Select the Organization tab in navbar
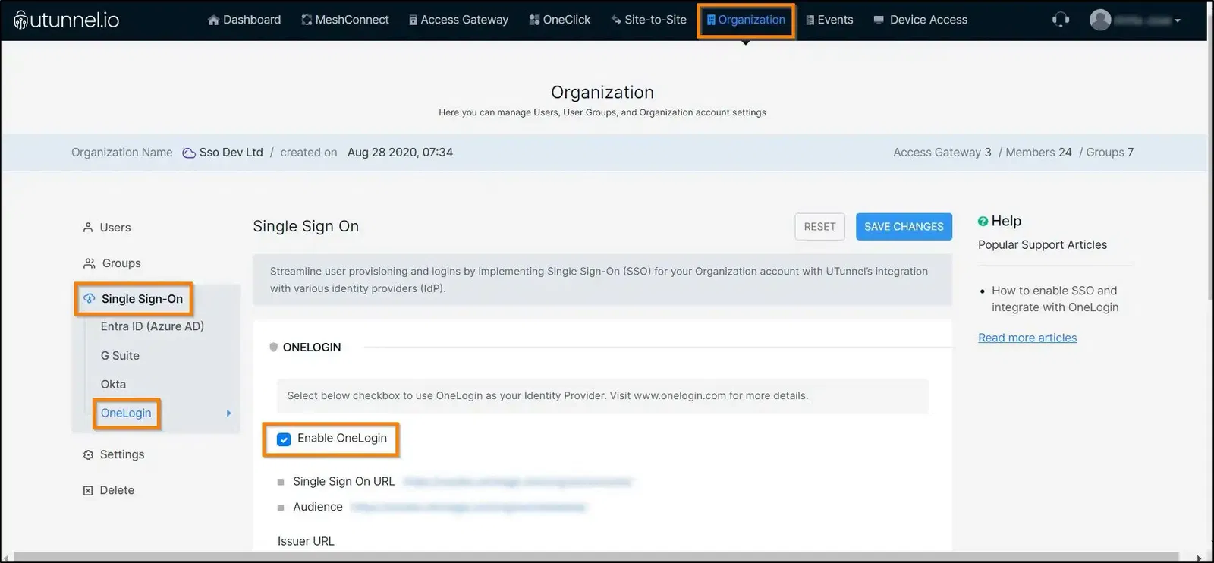Image resolution: width=1214 pixels, height=563 pixels. click(x=746, y=20)
